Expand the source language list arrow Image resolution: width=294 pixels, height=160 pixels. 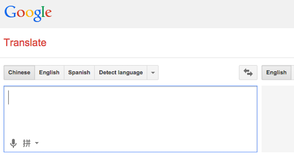(153, 72)
